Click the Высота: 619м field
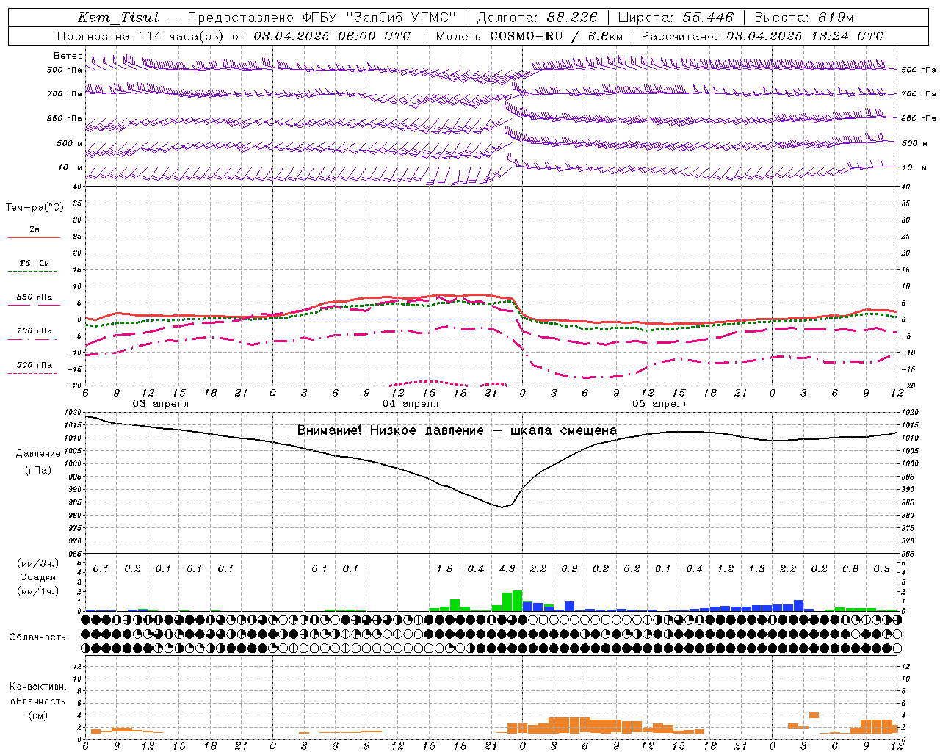The image size is (940, 752). 804,18
